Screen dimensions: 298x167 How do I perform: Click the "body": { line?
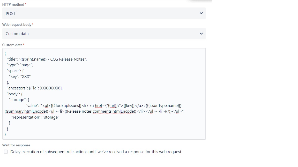point(15,94)
